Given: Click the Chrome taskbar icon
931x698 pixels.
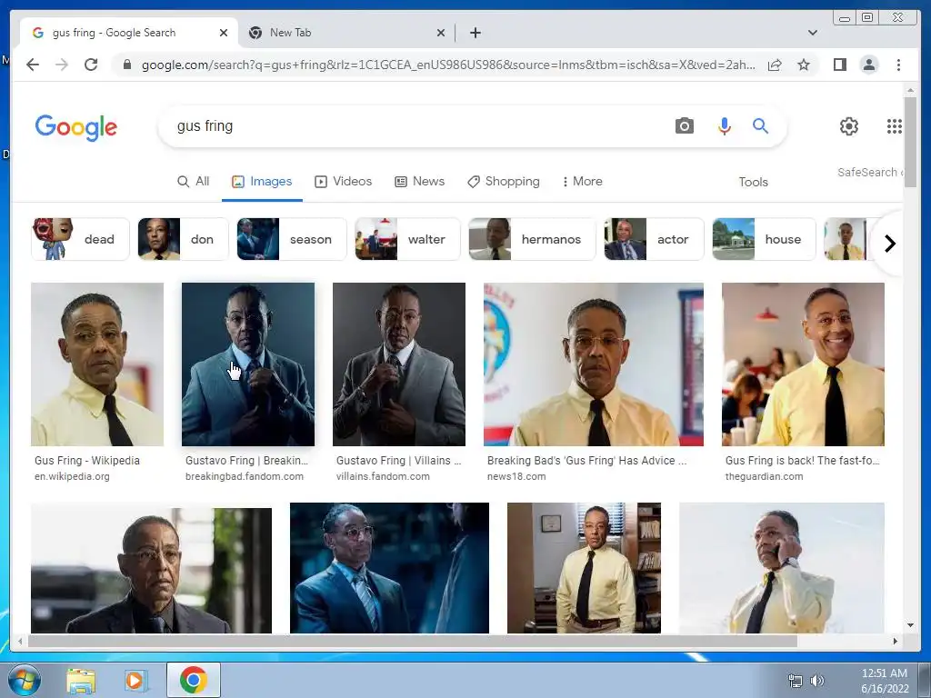Looking at the screenshot, I should [194, 680].
